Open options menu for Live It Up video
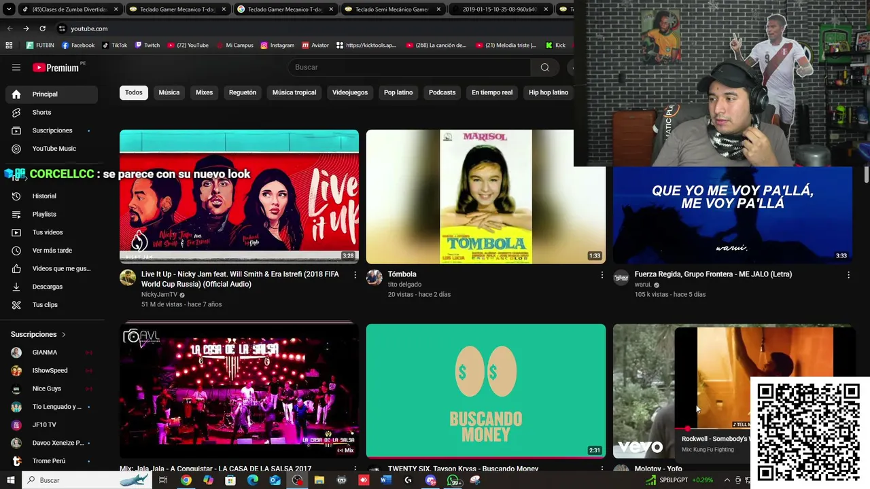This screenshot has width=870, height=489. click(355, 274)
